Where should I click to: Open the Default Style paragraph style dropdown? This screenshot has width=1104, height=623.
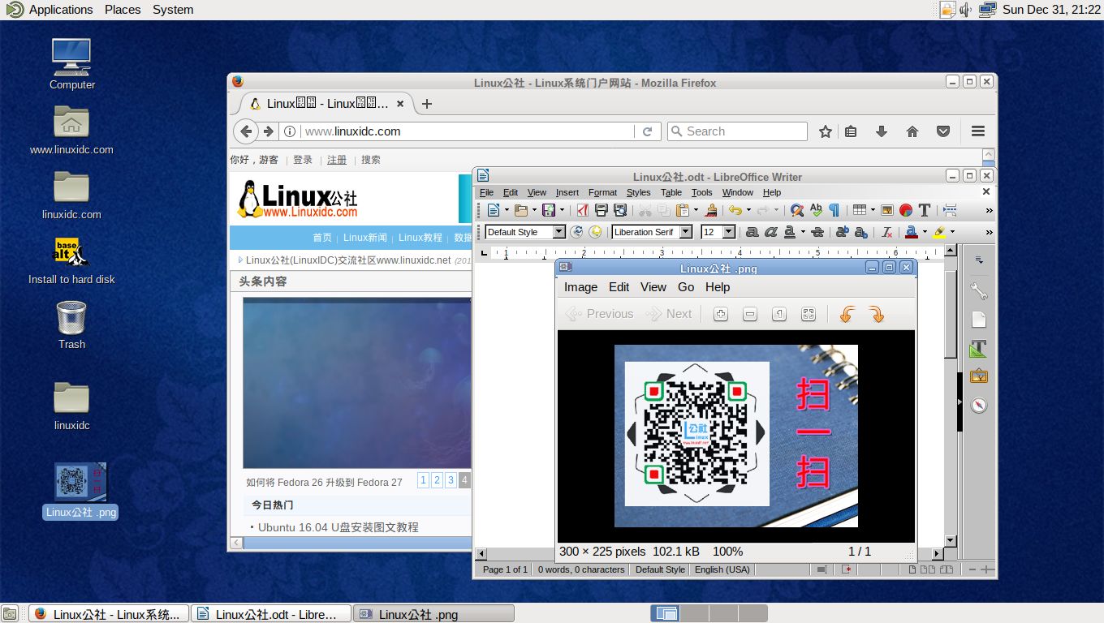pos(558,232)
